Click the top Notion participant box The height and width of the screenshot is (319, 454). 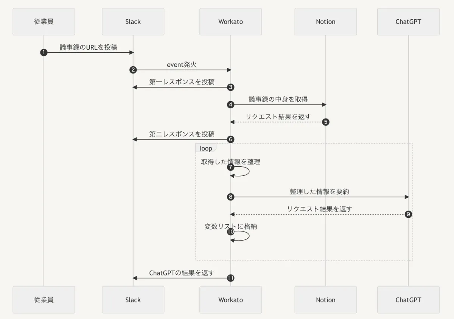[326, 22]
